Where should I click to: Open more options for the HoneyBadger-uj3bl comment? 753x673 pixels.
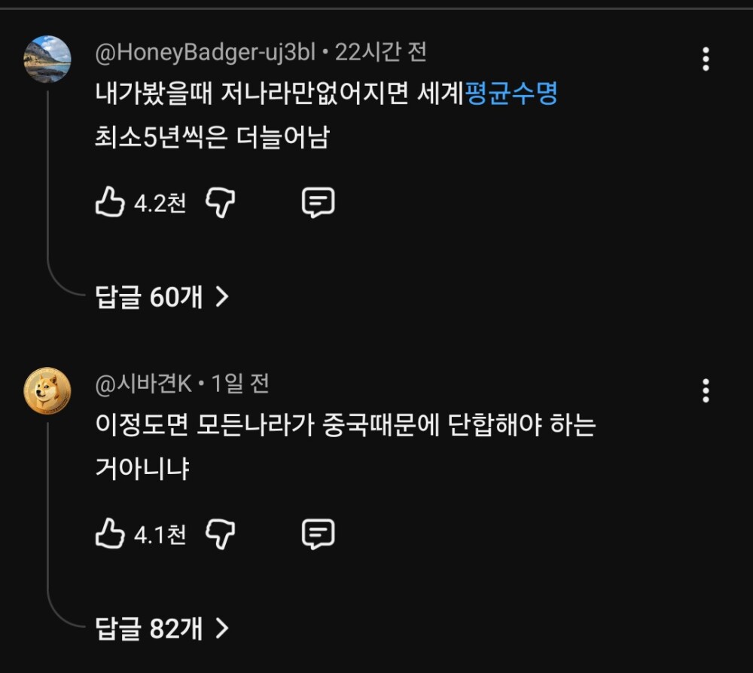coord(706,59)
